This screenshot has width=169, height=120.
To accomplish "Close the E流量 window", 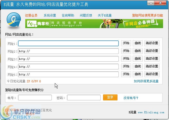I will (160, 3).
